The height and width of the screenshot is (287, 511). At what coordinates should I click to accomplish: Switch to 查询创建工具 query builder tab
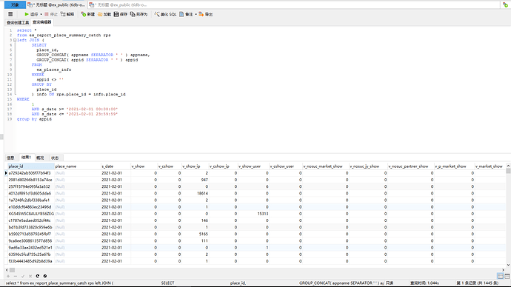pyautogui.click(x=18, y=22)
